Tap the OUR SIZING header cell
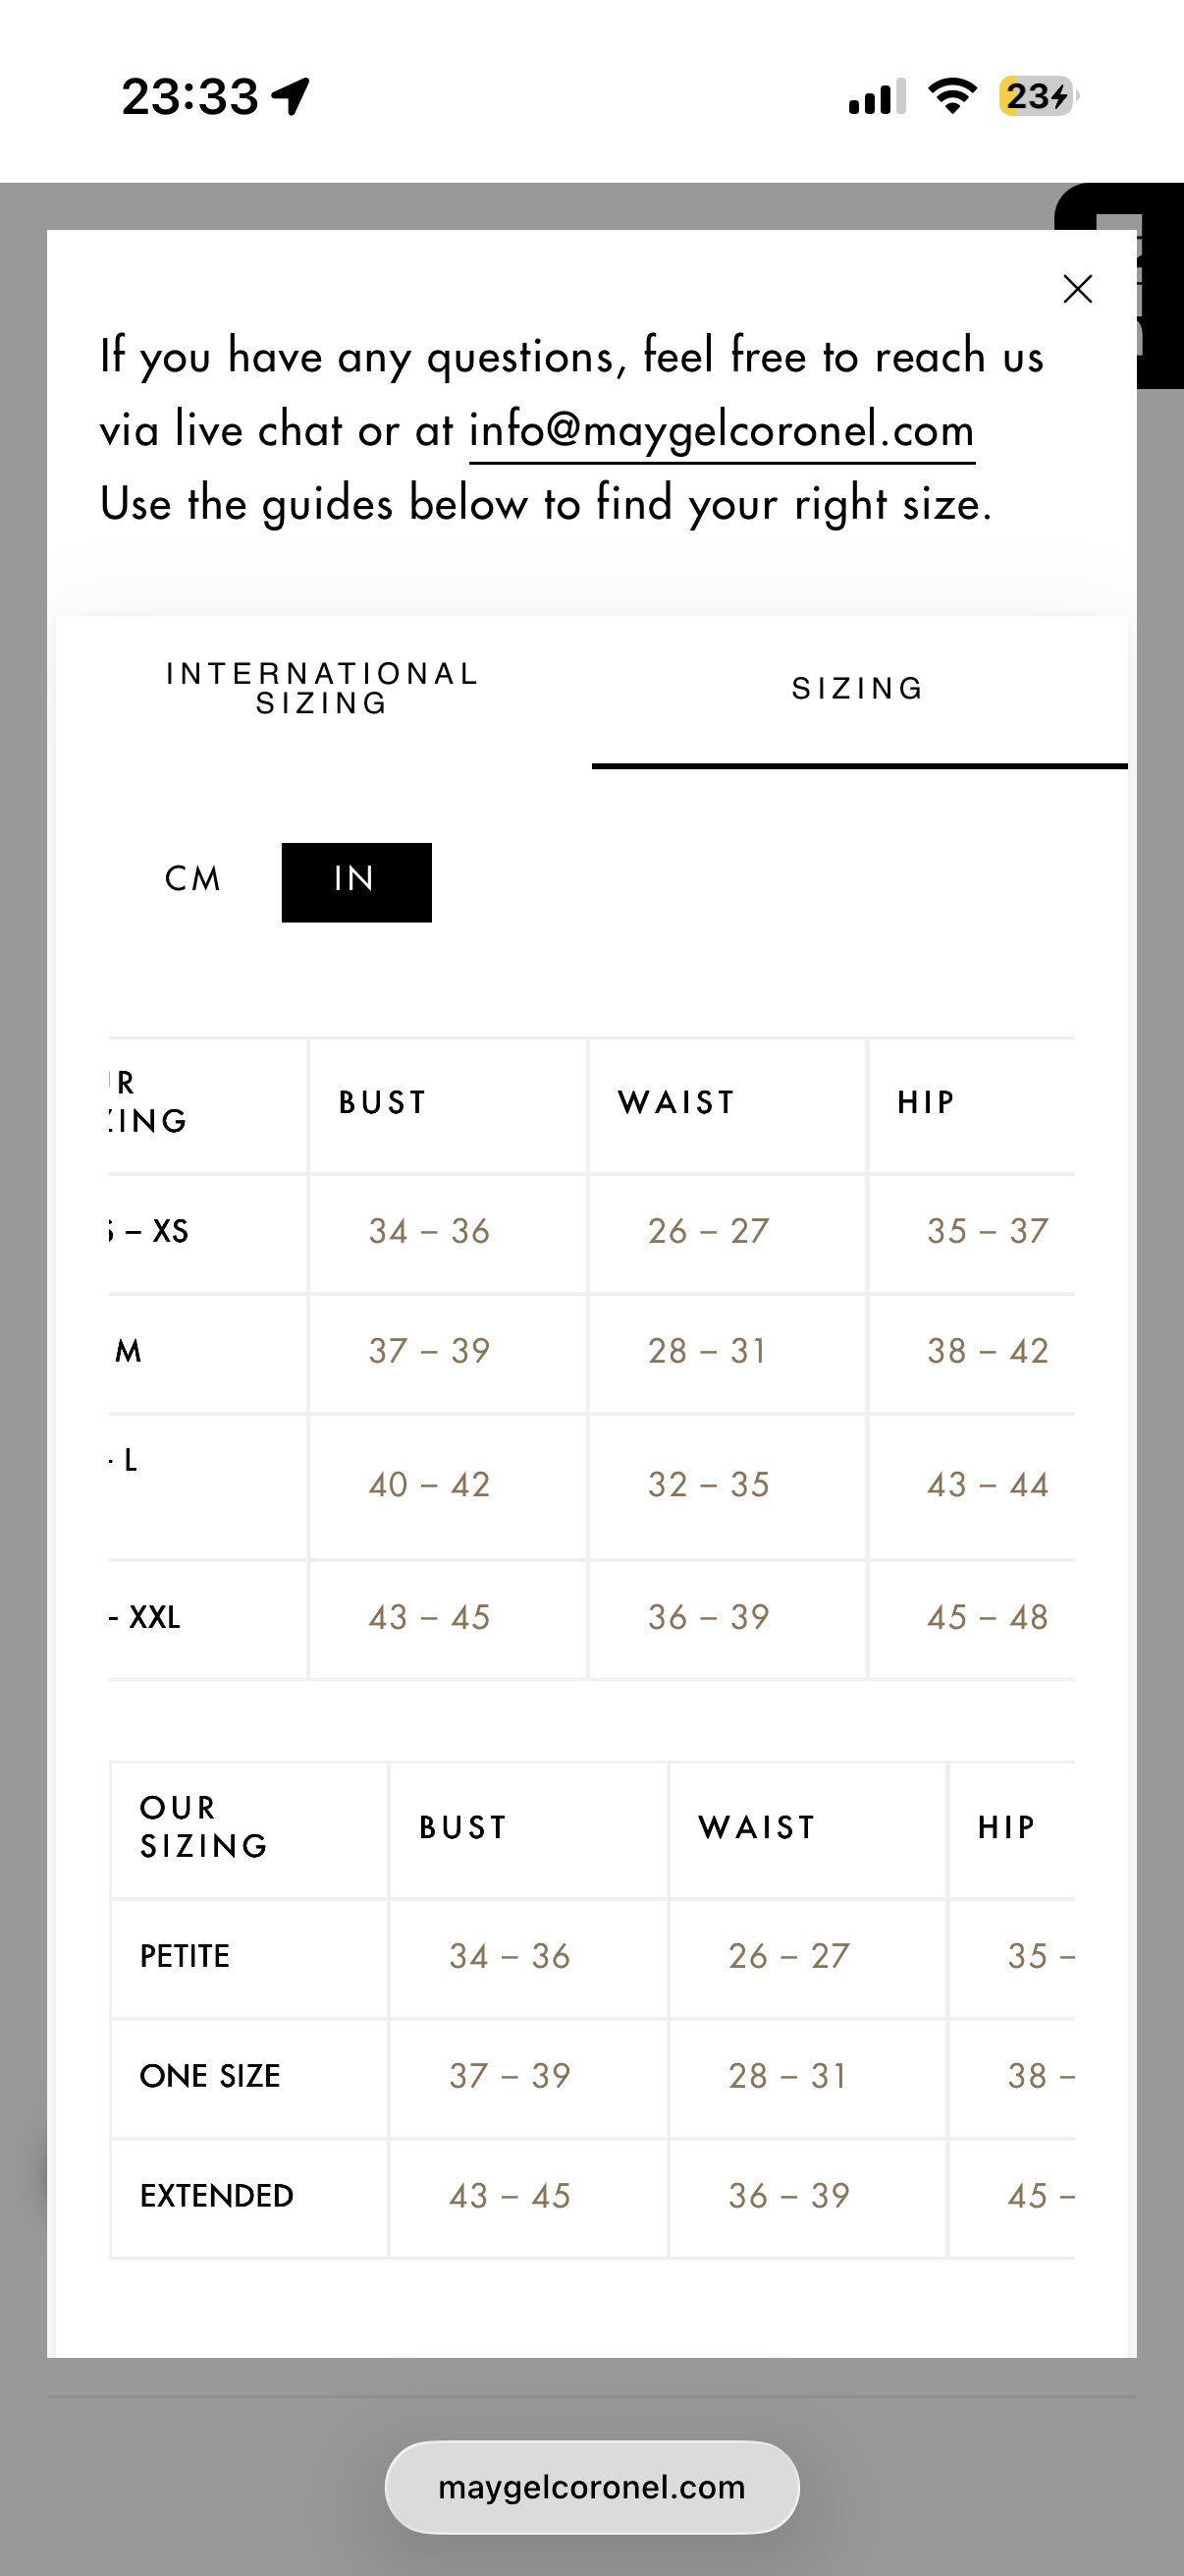1184x2576 pixels. (205, 1827)
